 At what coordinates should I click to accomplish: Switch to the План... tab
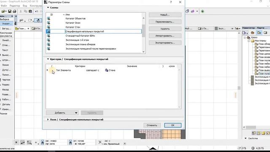pos(22,29)
